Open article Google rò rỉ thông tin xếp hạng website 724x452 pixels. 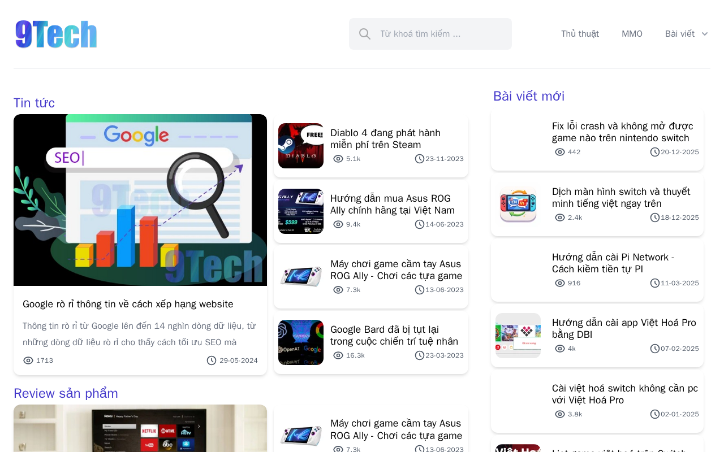pos(128,304)
